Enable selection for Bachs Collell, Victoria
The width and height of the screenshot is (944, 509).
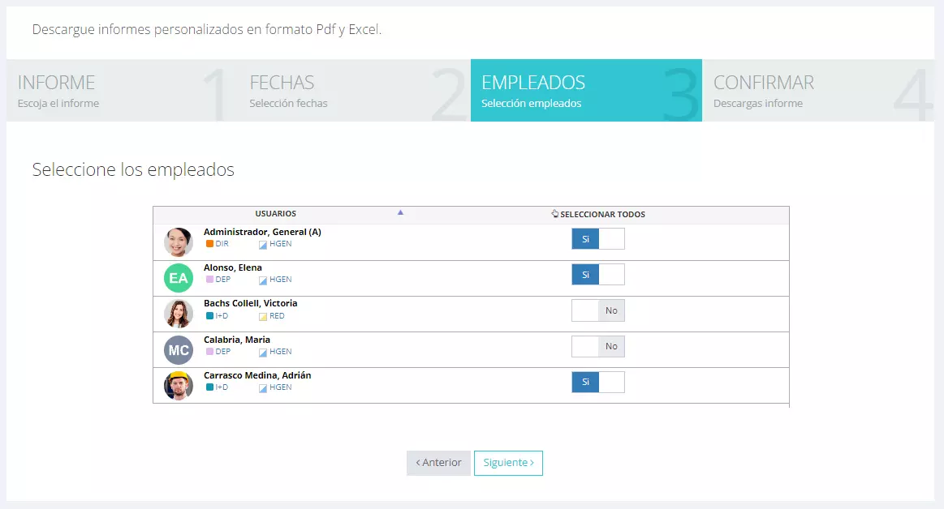[598, 310]
